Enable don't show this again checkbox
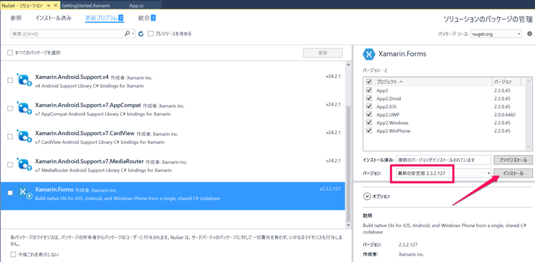Image resolution: width=535 pixels, height=262 pixels. click(13, 254)
